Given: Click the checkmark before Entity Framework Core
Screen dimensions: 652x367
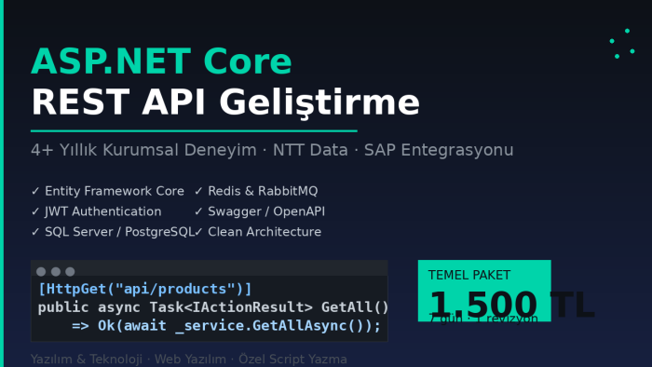Looking at the screenshot, I should click(35, 191).
